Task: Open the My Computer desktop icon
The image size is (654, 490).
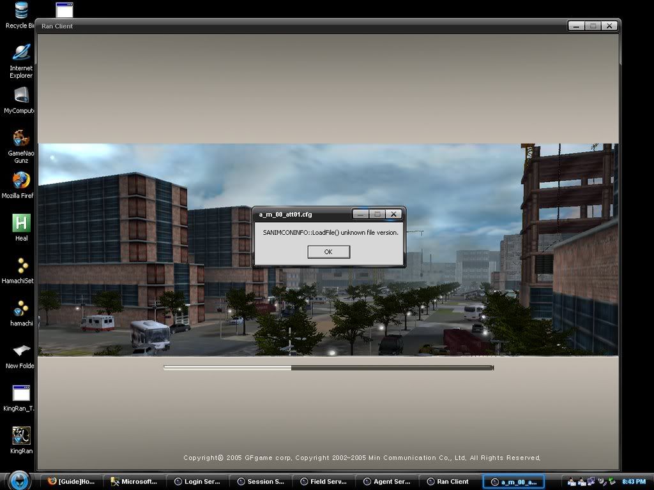Action: pos(21,96)
